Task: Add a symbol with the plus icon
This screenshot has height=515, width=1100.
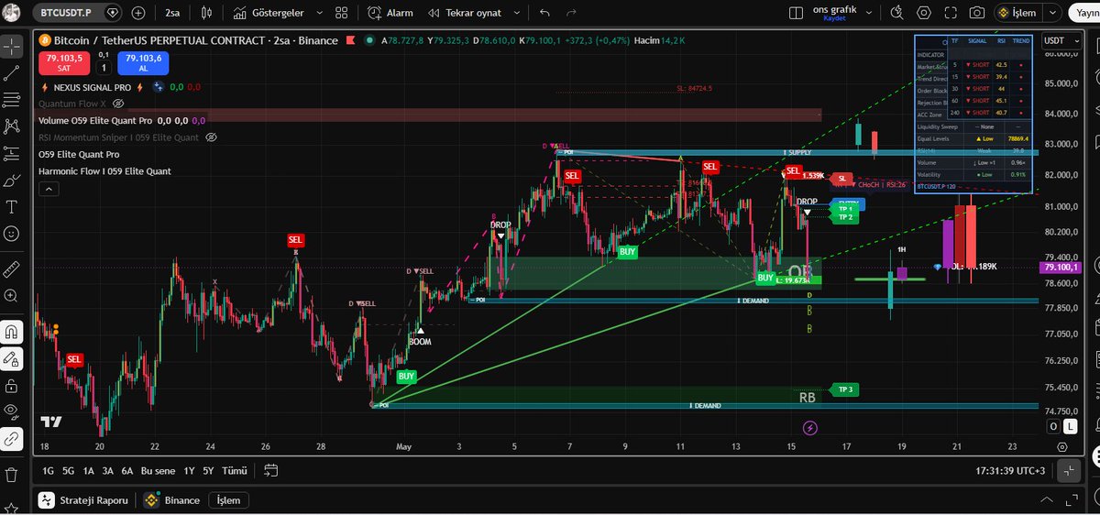Action: [x=138, y=13]
